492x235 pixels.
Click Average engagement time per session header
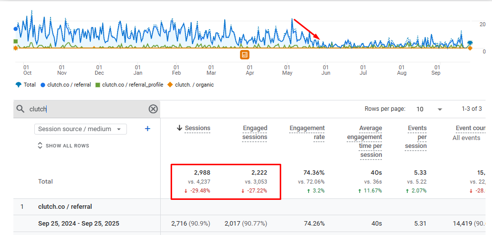coord(364,141)
